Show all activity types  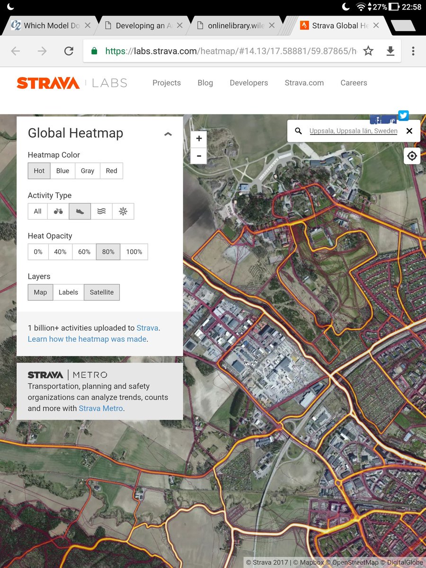point(38,212)
